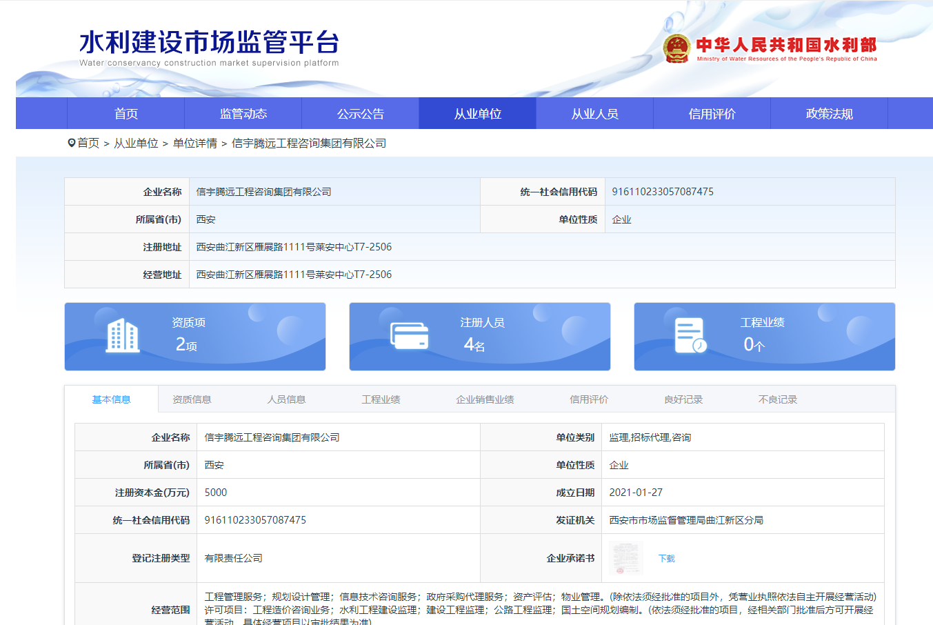Open the 公示公告 navigation menu

tap(360, 113)
